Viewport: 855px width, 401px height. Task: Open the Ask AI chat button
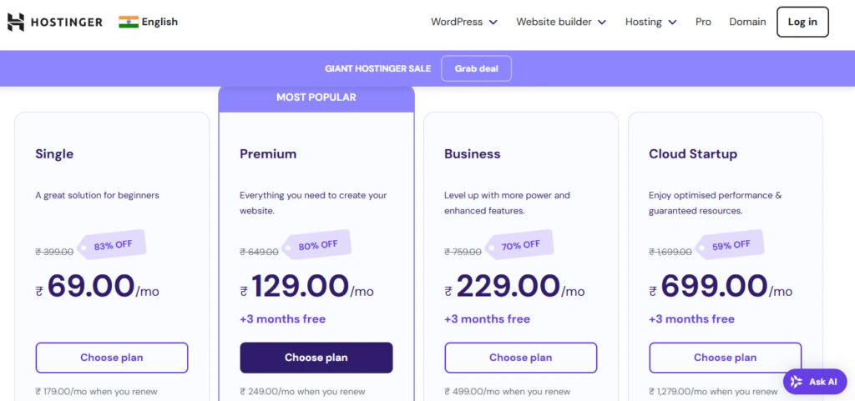(815, 382)
